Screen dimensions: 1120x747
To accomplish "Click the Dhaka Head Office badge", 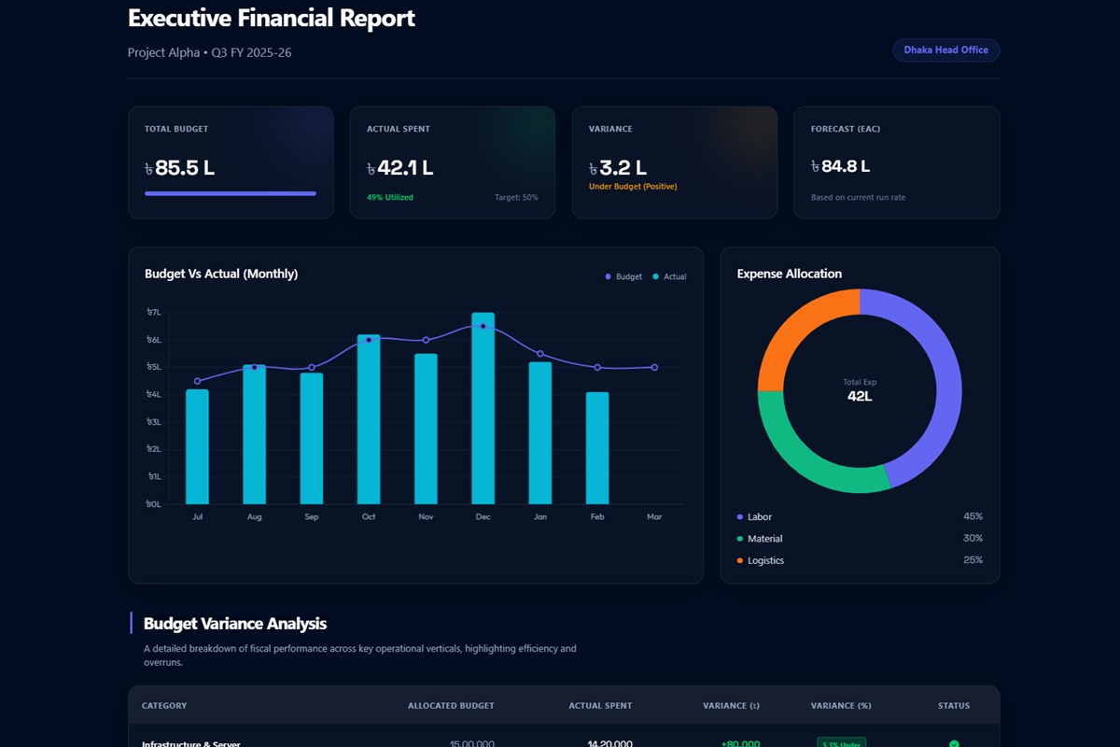I will pos(945,49).
